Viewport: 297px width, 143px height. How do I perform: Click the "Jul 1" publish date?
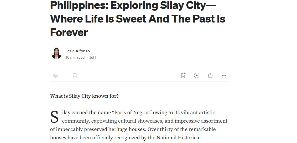pyautogui.click(x=93, y=57)
